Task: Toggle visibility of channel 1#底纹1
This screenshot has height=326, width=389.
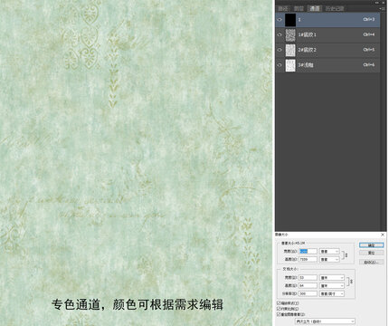Action: (x=280, y=34)
